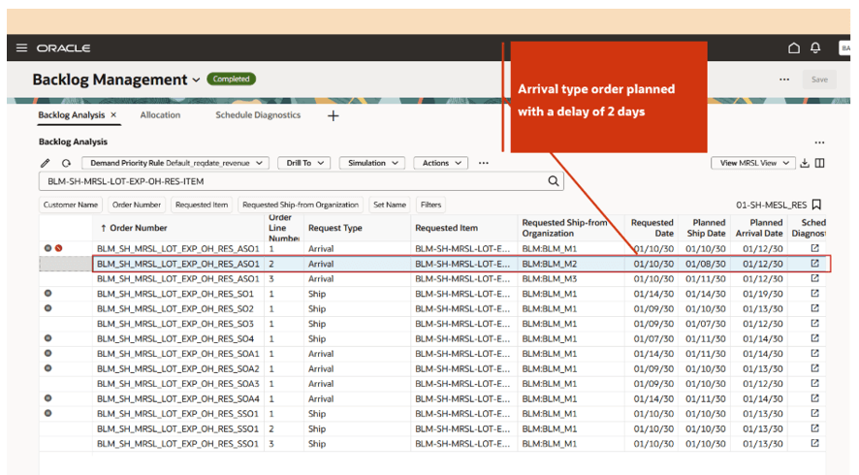Click Requested Item filter chip
Viewport: 859px width, 475px height.
click(x=202, y=205)
